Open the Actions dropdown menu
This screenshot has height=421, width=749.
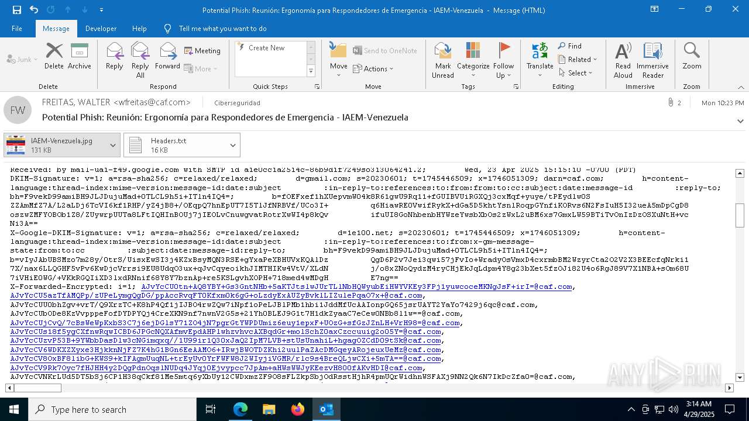373,69
